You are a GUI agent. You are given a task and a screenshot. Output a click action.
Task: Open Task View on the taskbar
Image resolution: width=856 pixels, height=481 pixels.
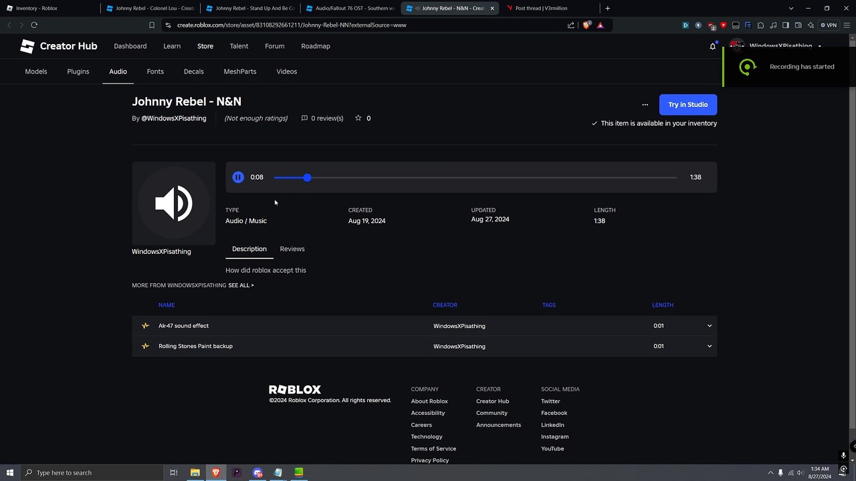[x=173, y=472]
